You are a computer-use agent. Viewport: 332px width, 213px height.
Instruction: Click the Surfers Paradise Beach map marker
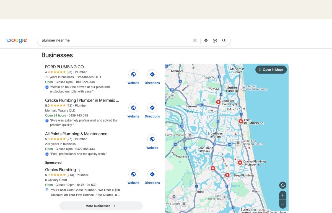coord(244,88)
